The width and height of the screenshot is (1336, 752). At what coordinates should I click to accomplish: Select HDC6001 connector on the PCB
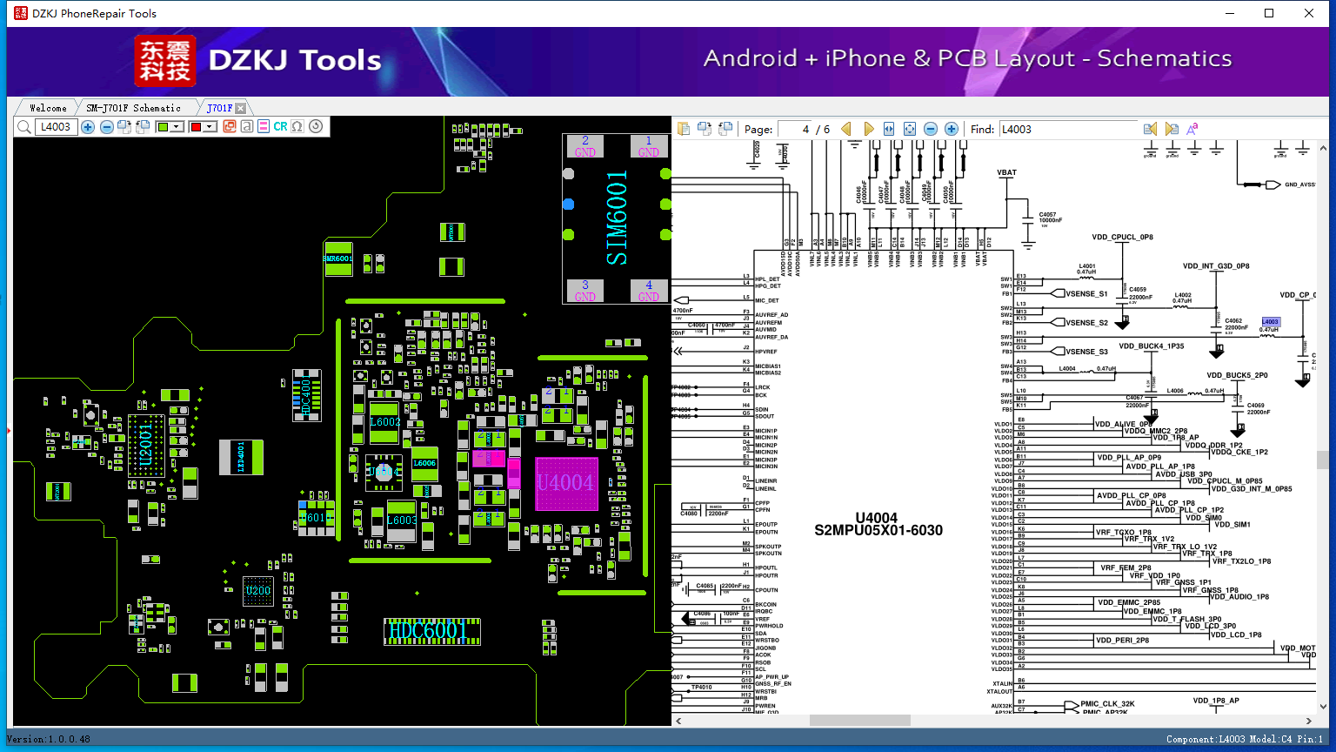432,632
